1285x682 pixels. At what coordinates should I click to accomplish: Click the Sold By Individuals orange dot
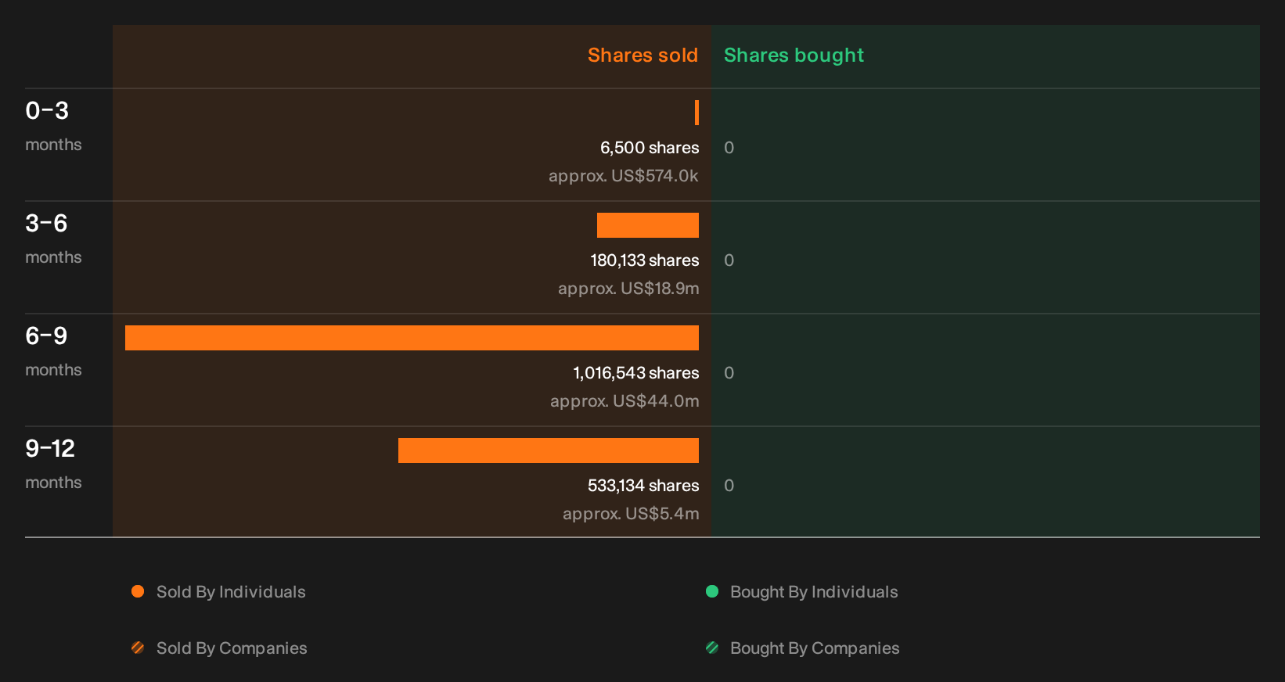(x=138, y=591)
